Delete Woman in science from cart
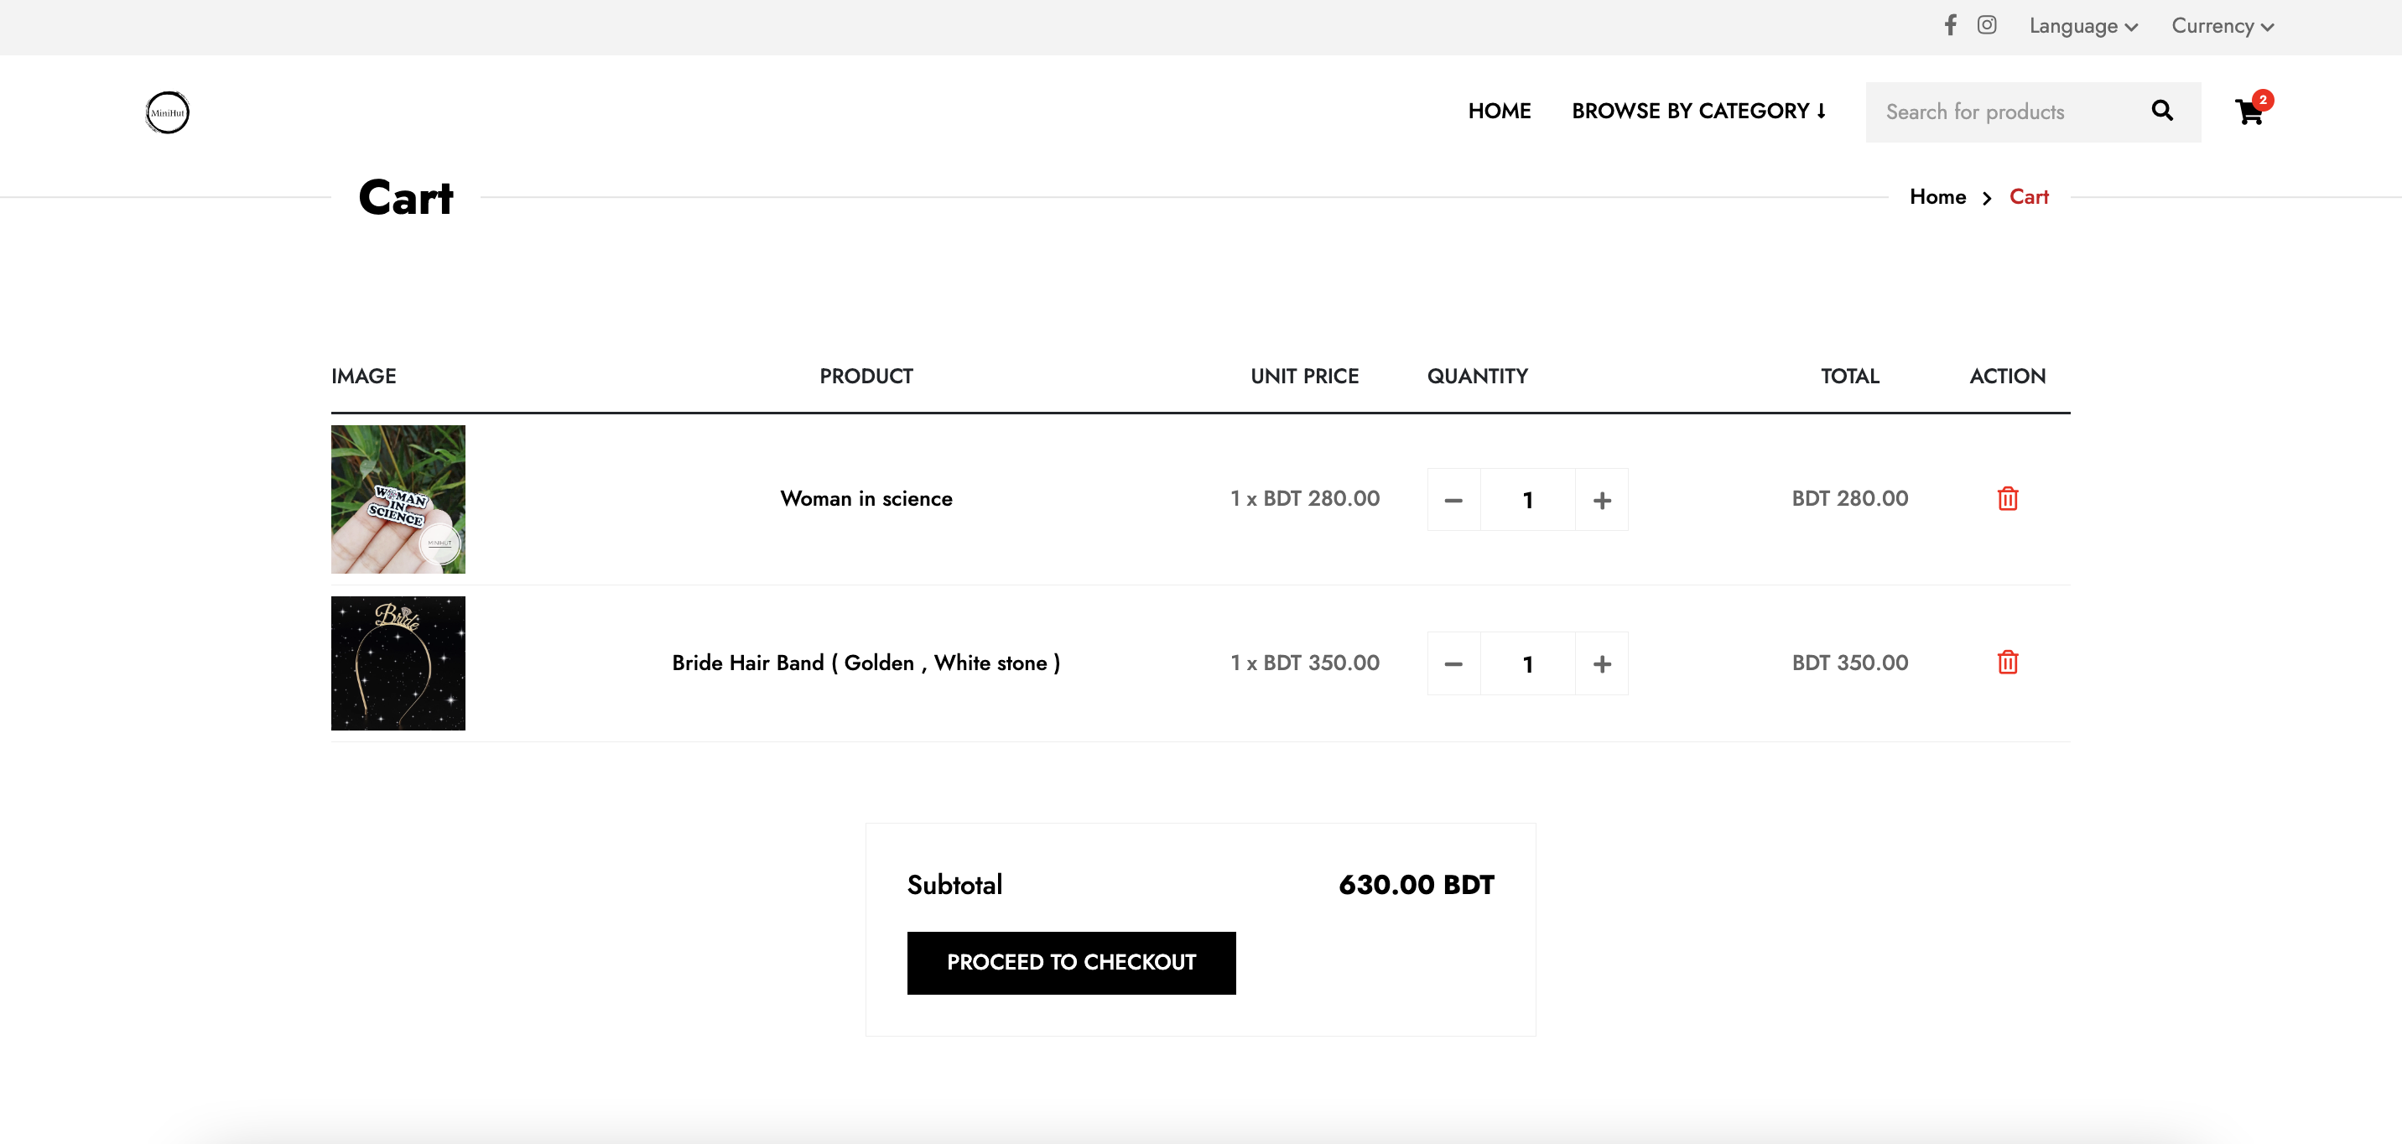Viewport: 2402px width, 1144px height. 2008,499
